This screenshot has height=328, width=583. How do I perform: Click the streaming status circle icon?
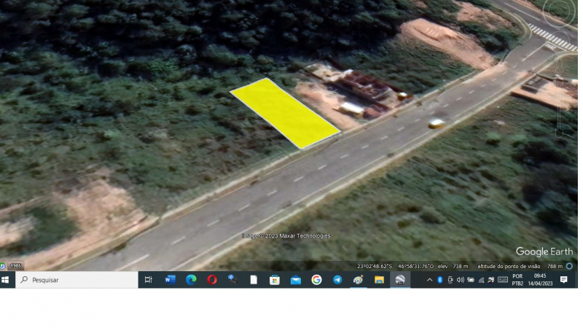[569, 266]
